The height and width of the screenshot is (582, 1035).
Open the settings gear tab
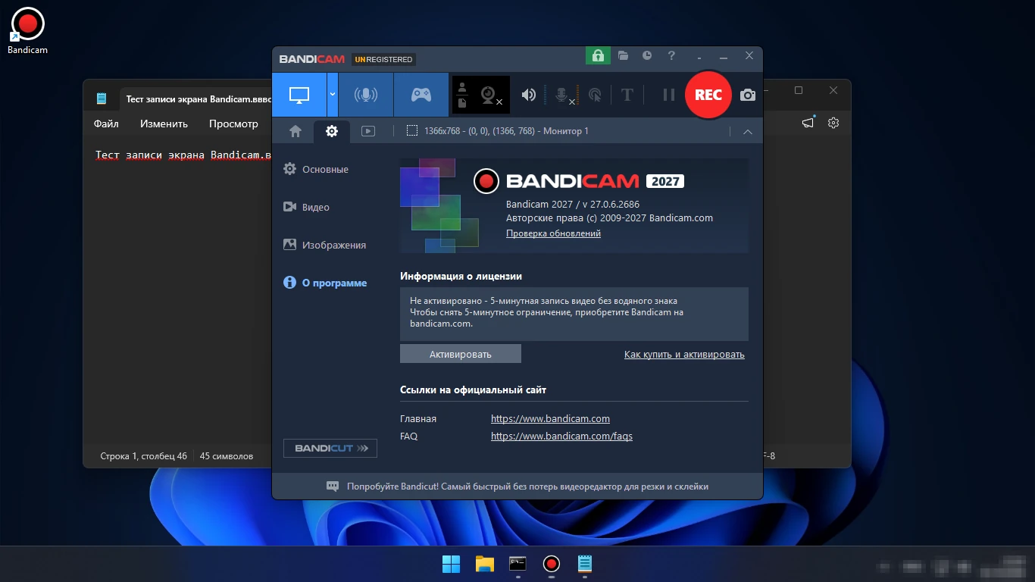332,131
